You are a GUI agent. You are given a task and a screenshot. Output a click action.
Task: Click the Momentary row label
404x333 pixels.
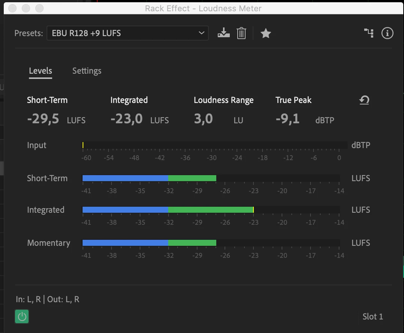49,243
